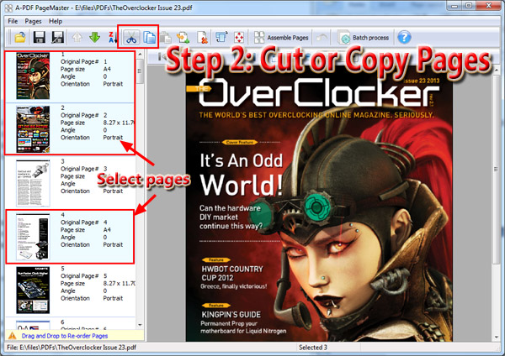
Task: Select page 4 thumbnail in the list
Action: (x=33, y=237)
